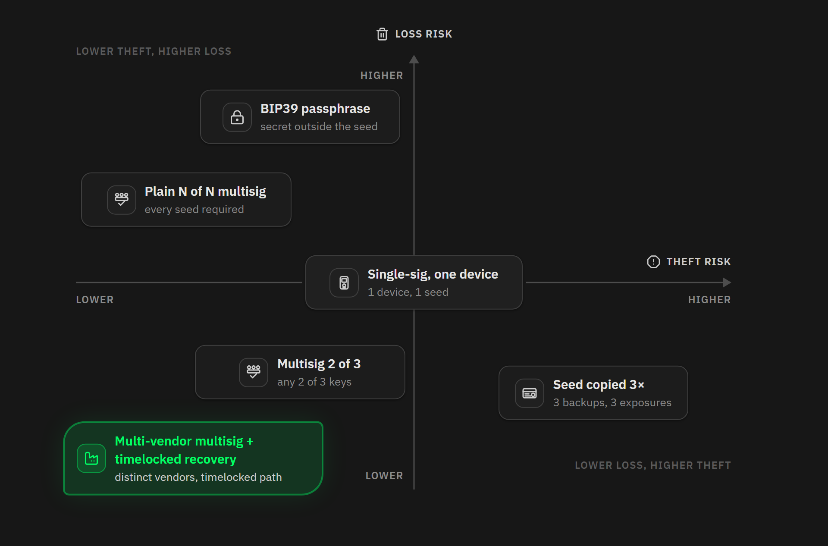Click the 'any 2 of 3 keys' subtitle
Image resolution: width=828 pixels, height=546 pixels.
314,382
